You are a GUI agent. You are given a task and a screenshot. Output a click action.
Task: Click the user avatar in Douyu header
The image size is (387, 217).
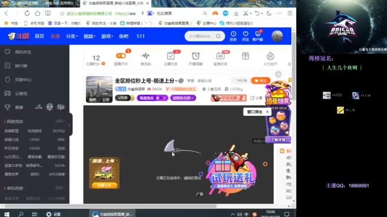pos(277,36)
